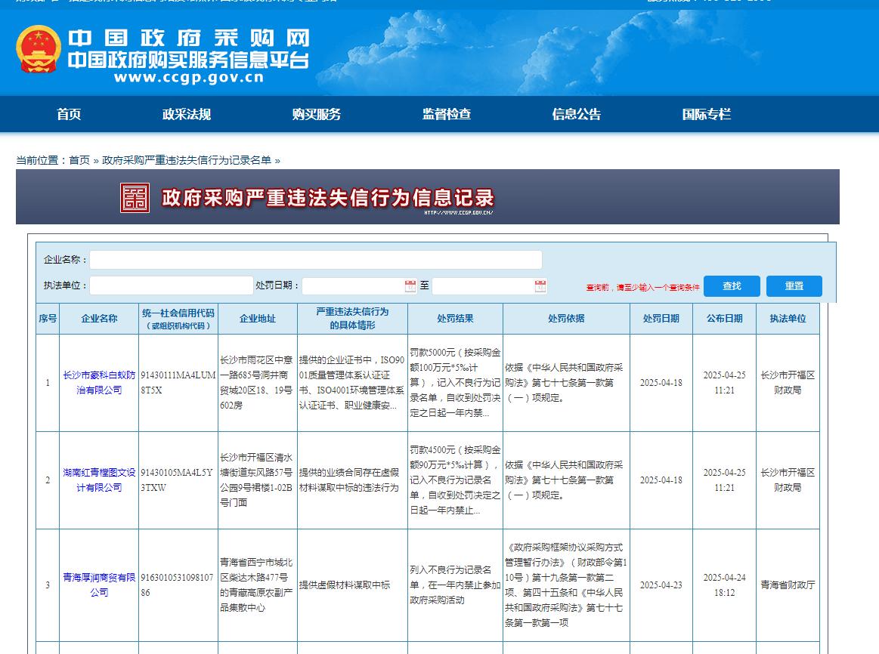
Task: Open 国际专栏 navigation item
Action: click(x=707, y=115)
